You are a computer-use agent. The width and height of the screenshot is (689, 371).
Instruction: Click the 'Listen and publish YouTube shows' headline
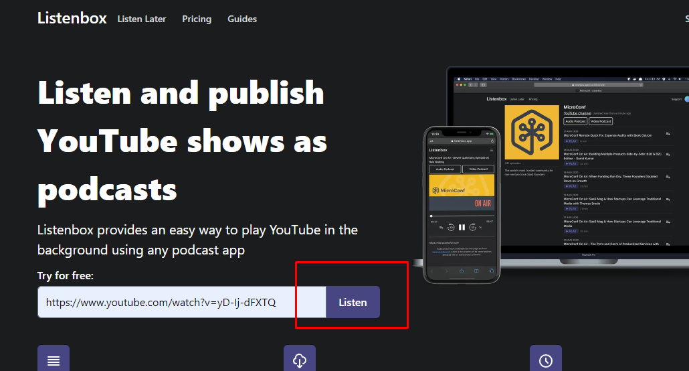(183, 142)
